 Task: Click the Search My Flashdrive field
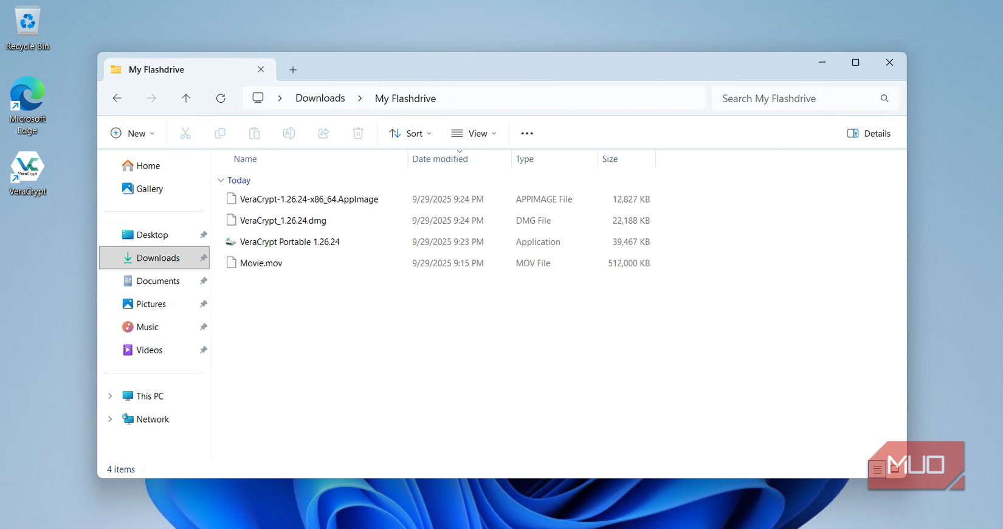(x=790, y=99)
